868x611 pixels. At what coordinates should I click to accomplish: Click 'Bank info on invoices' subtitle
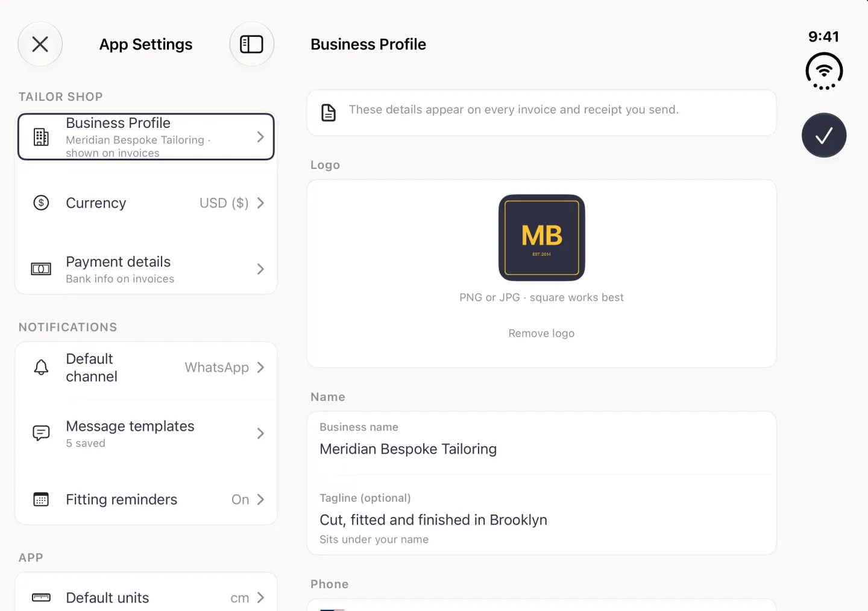coord(120,279)
